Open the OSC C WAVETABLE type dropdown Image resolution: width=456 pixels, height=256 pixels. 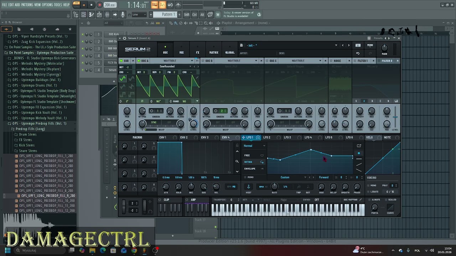pyautogui.click(x=320, y=61)
